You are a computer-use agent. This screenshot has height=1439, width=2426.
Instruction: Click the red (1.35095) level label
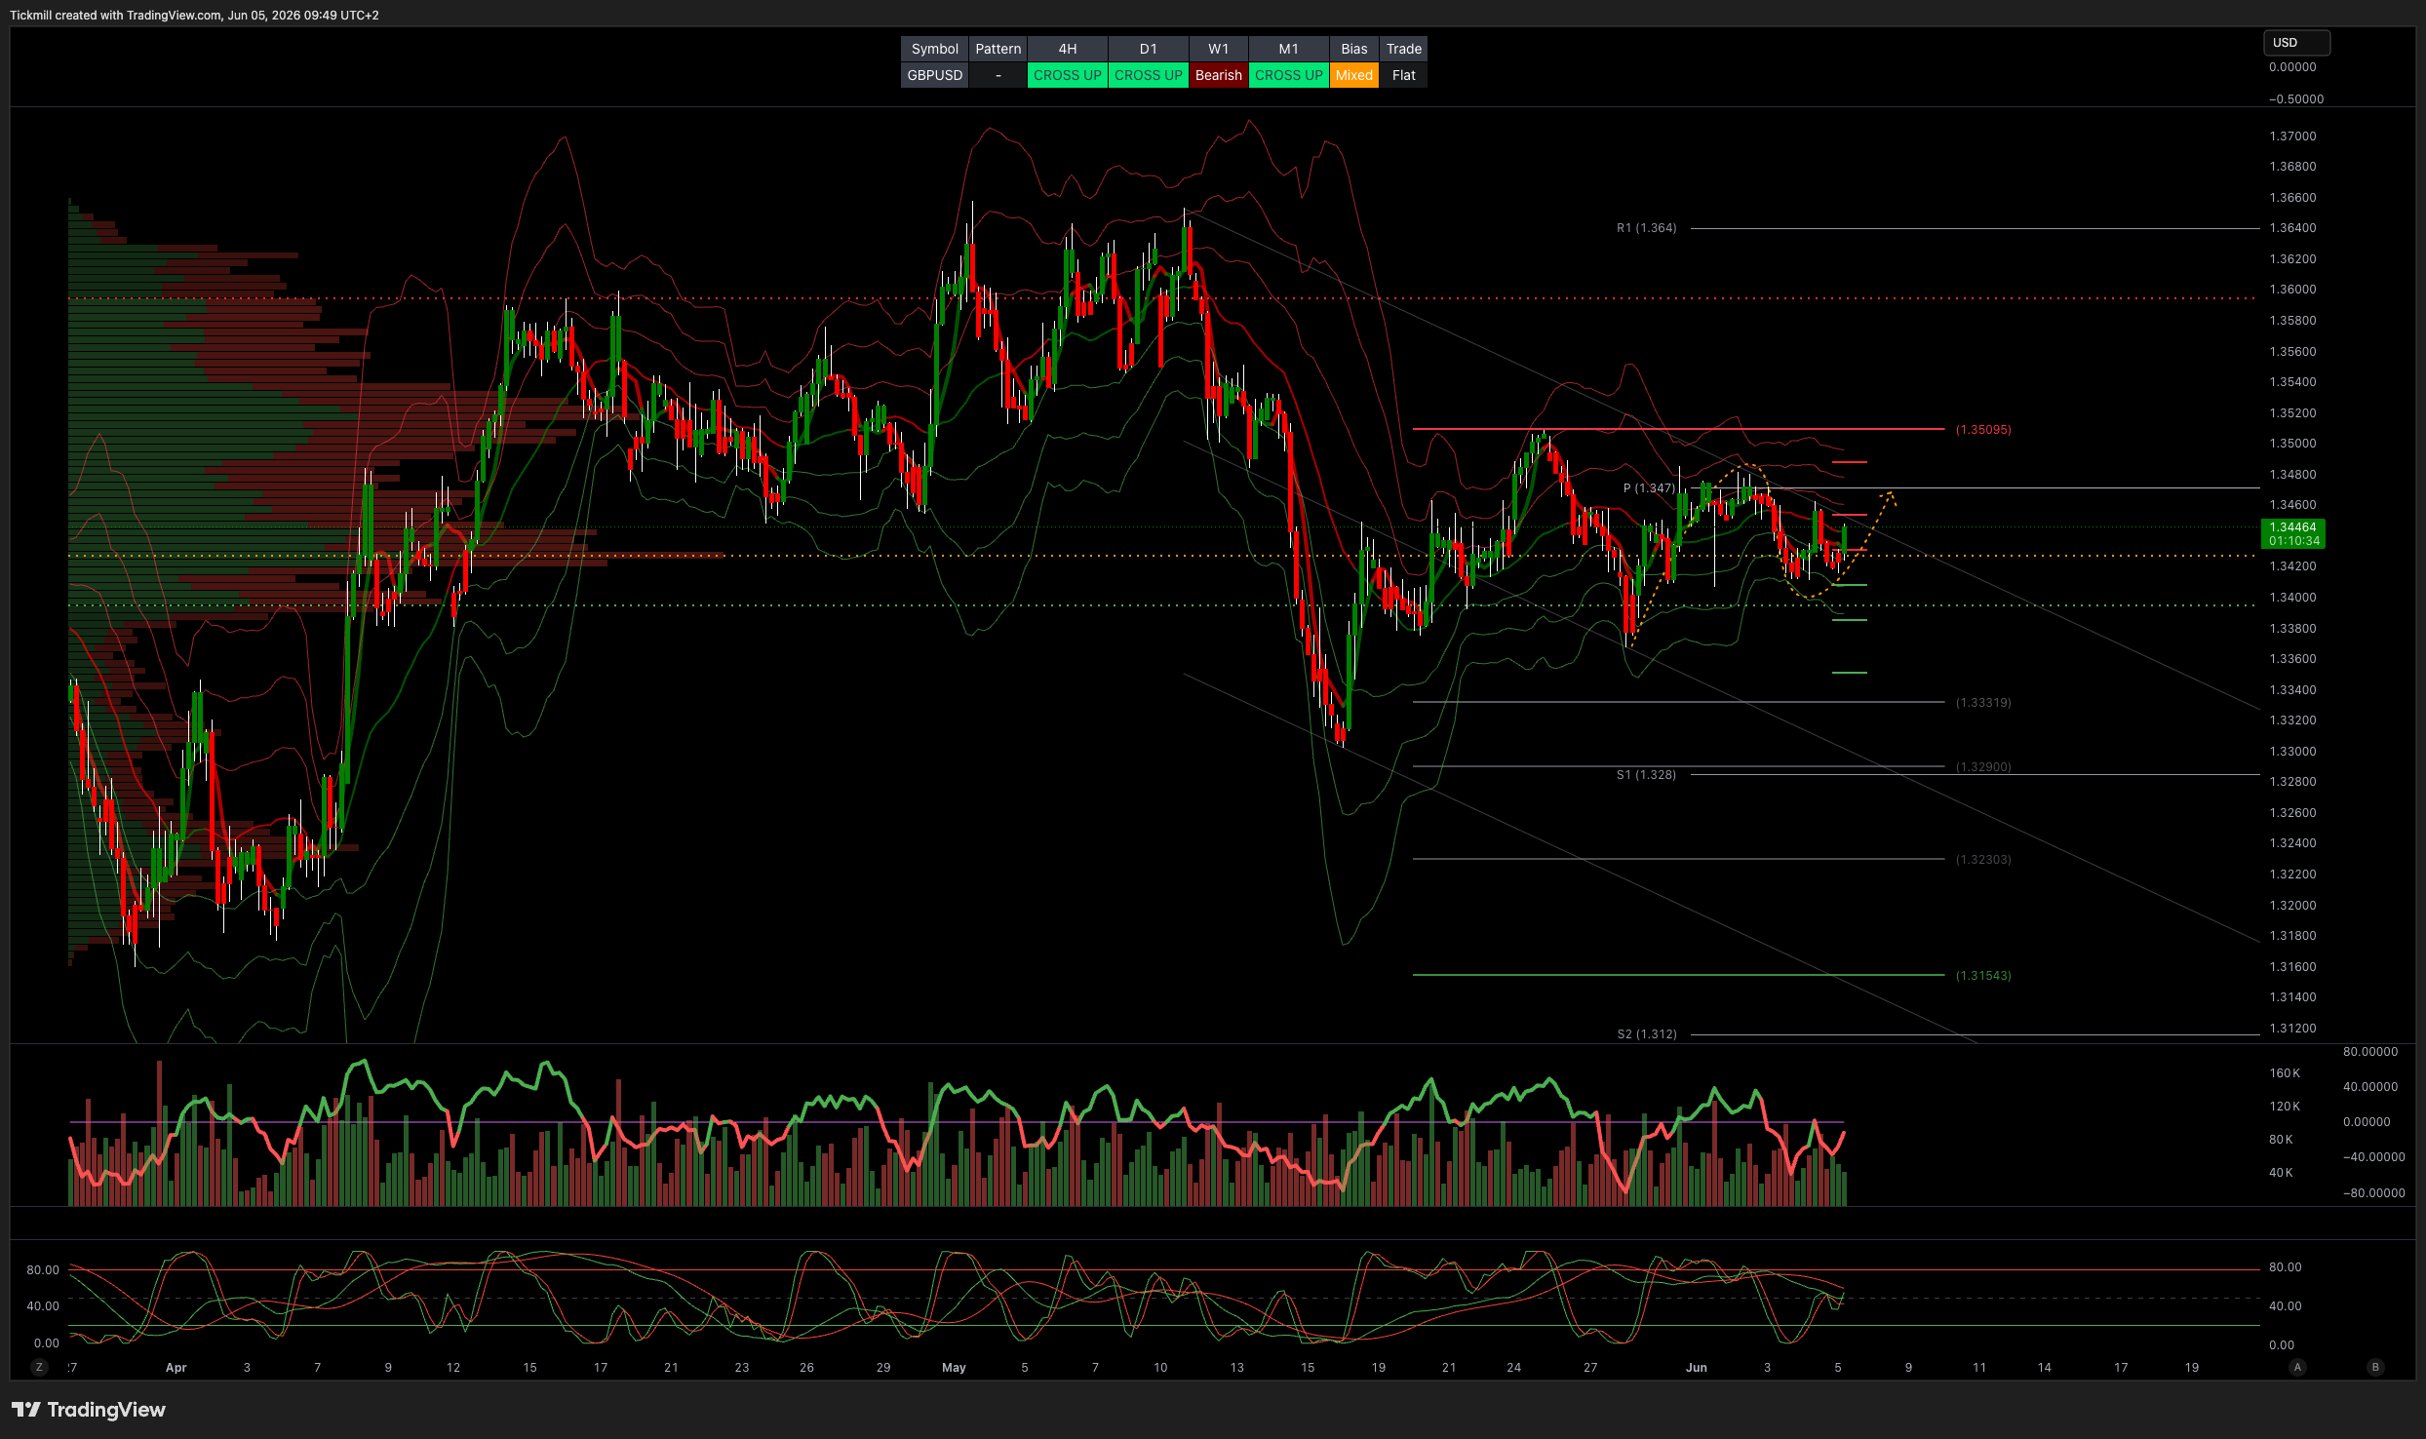1983,430
